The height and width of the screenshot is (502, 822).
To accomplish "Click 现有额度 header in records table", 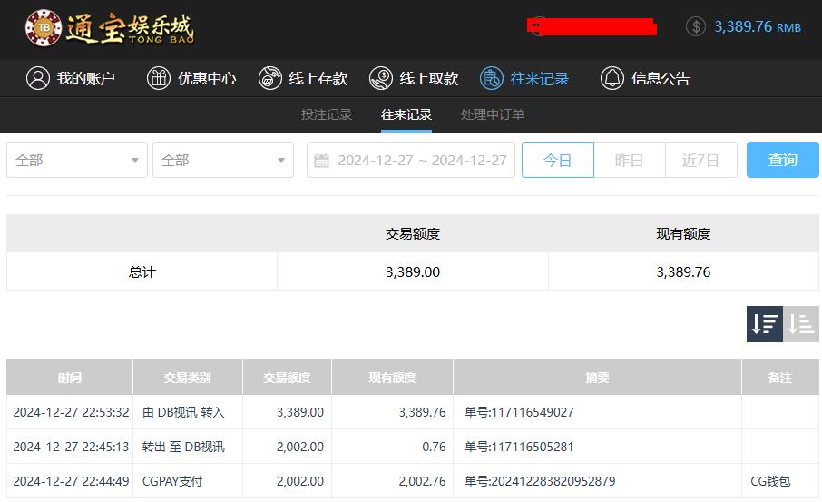I will 392,377.
